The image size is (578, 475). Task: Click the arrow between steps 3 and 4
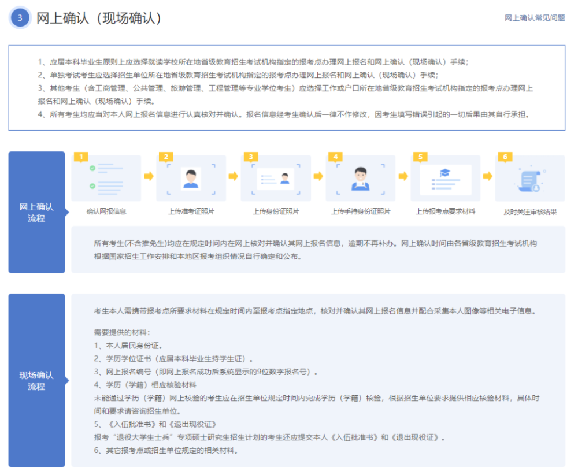coord(318,176)
